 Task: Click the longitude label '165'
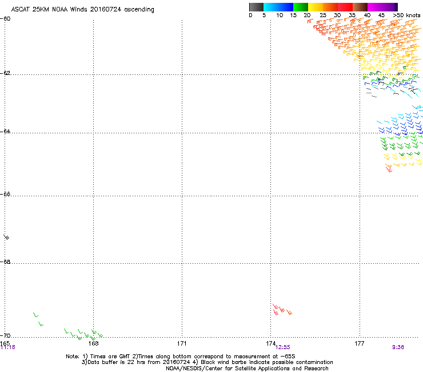click(x=5, y=343)
